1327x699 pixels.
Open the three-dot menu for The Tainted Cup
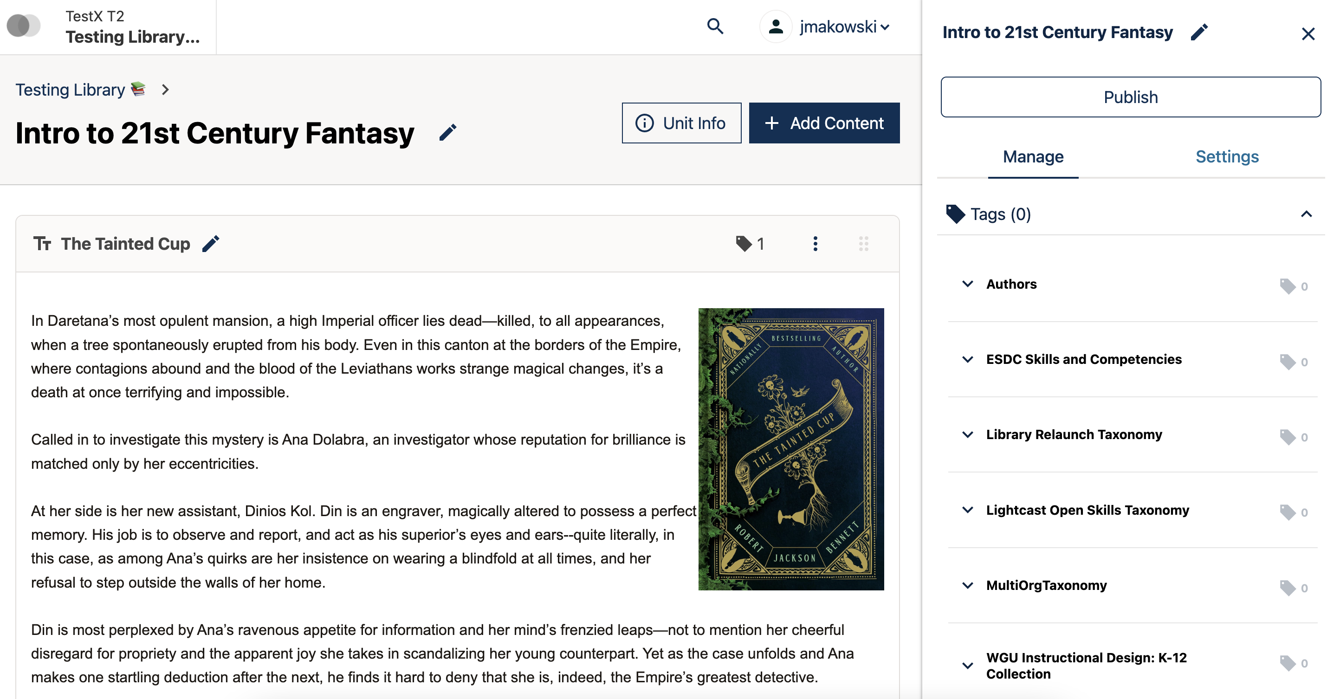(815, 244)
